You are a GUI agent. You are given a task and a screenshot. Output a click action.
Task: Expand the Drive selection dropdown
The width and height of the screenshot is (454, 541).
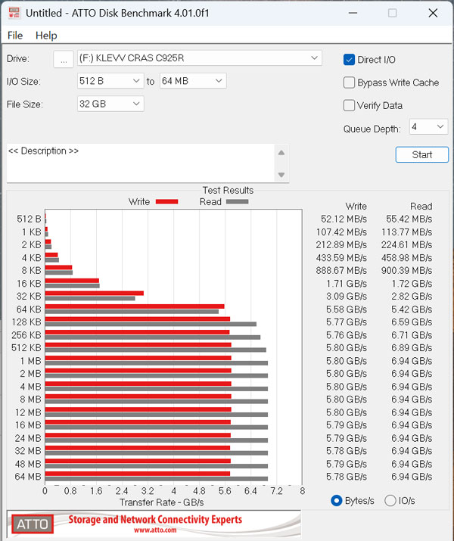pyautogui.click(x=199, y=58)
